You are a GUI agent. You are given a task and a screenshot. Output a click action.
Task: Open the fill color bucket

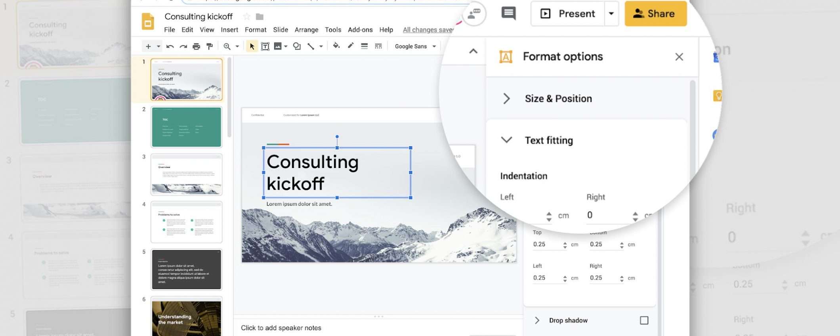coord(336,46)
